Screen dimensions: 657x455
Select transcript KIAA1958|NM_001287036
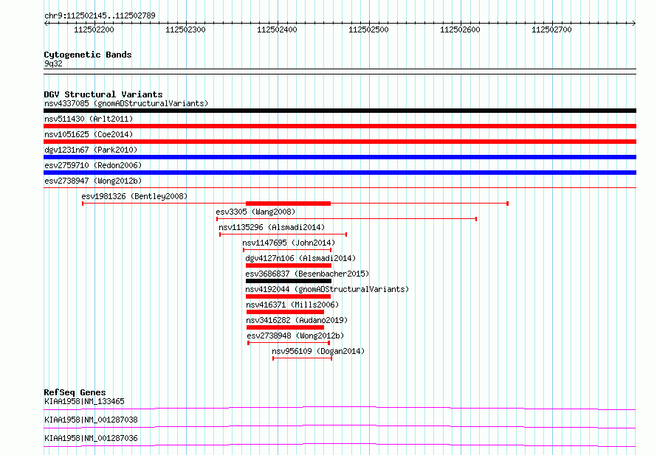click(x=91, y=438)
